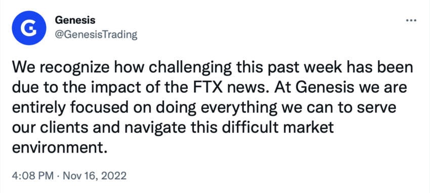Click the line starting 'We recognize how challenging'
430x193 pixels.
[212, 68]
